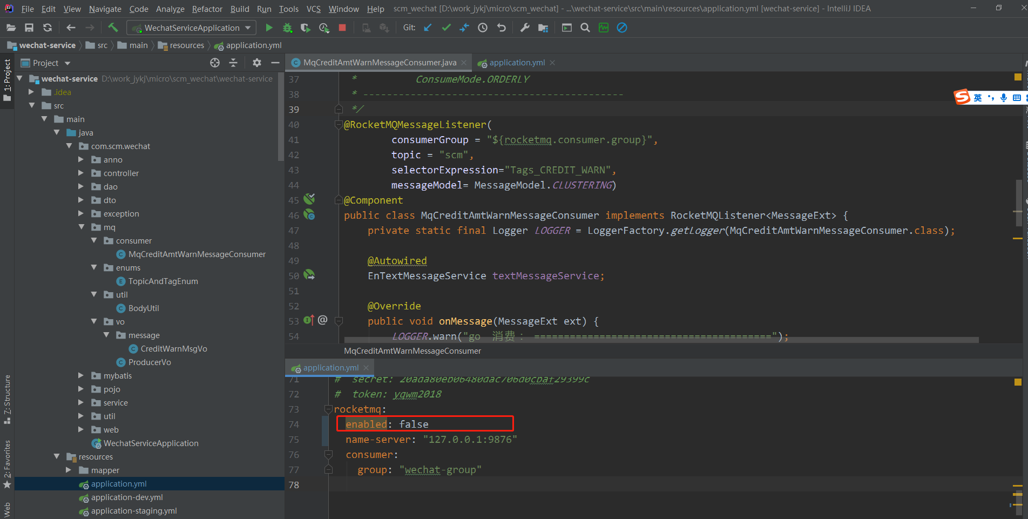The height and width of the screenshot is (519, 1028).
Task: Click the resources breadcrumb in navigation bar
Action: click(186, 45)
